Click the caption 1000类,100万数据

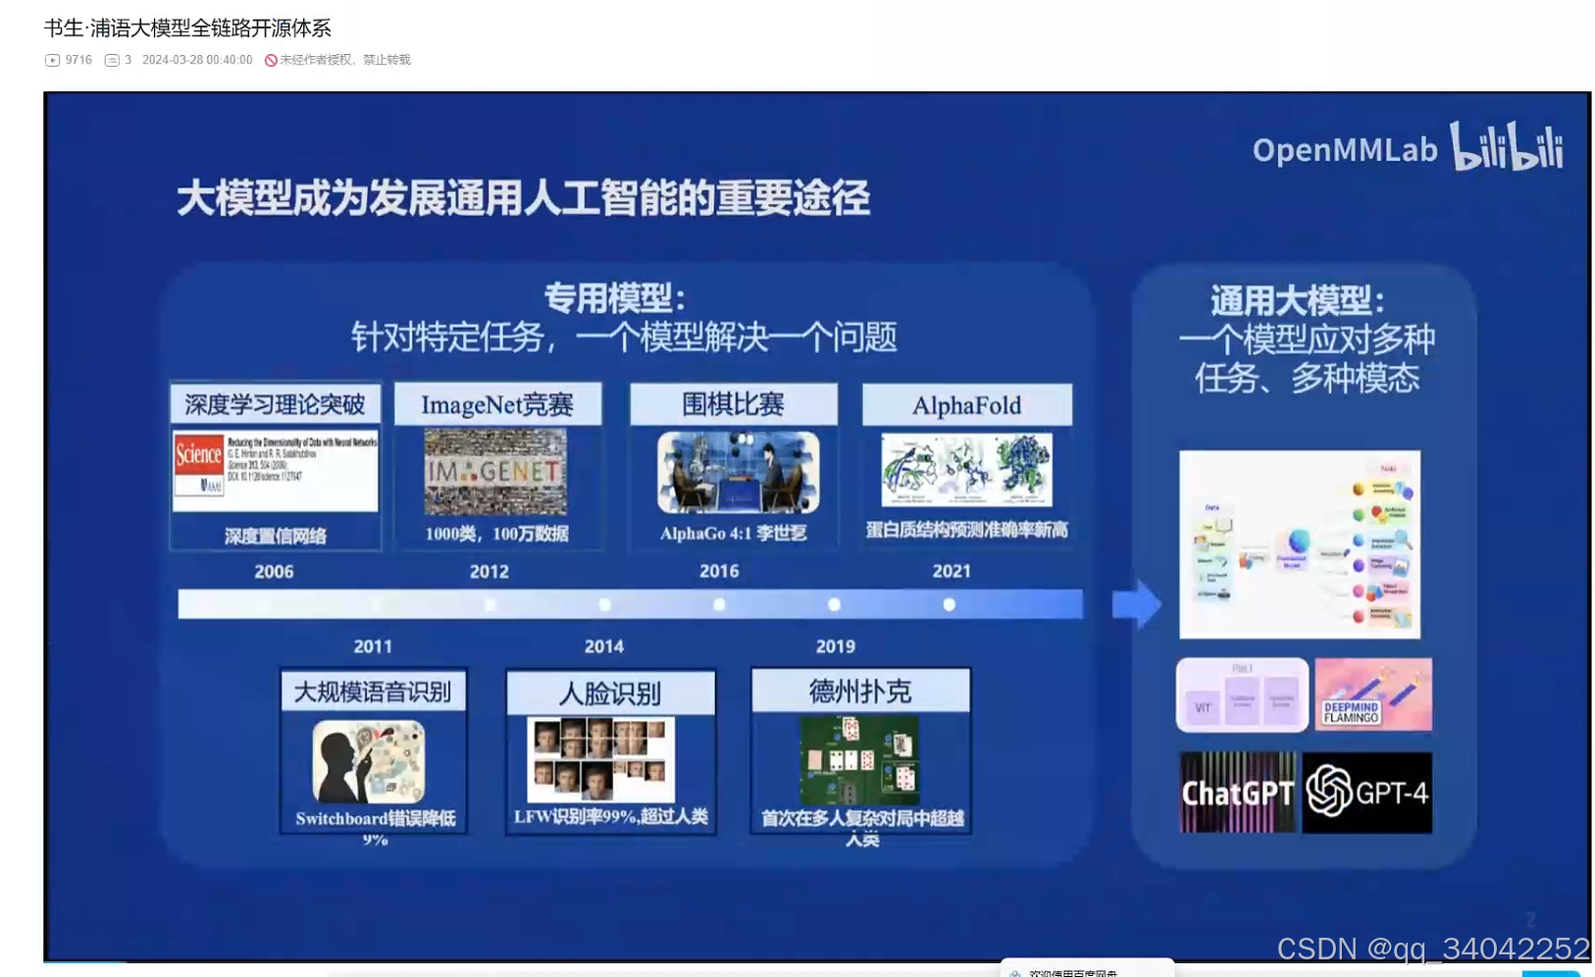[496, 534]
